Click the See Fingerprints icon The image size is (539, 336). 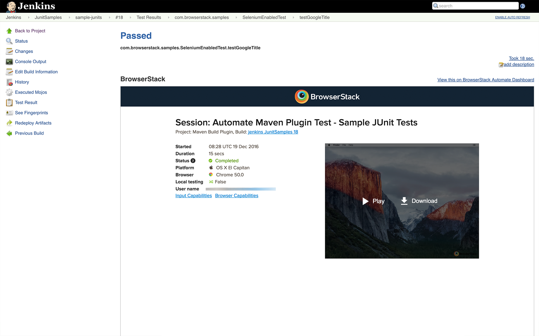[x=9, y=113]
